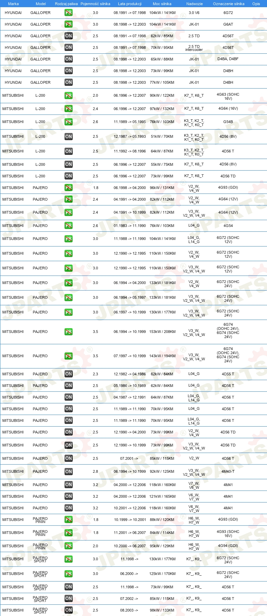Viewport: 267px width, 616px height.
Task: Click the petrol icon in the Galloper G6AT row
Action: 69,24
